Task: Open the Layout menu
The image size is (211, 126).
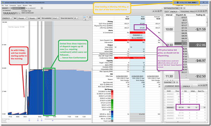Action: [x=19, y=6]
